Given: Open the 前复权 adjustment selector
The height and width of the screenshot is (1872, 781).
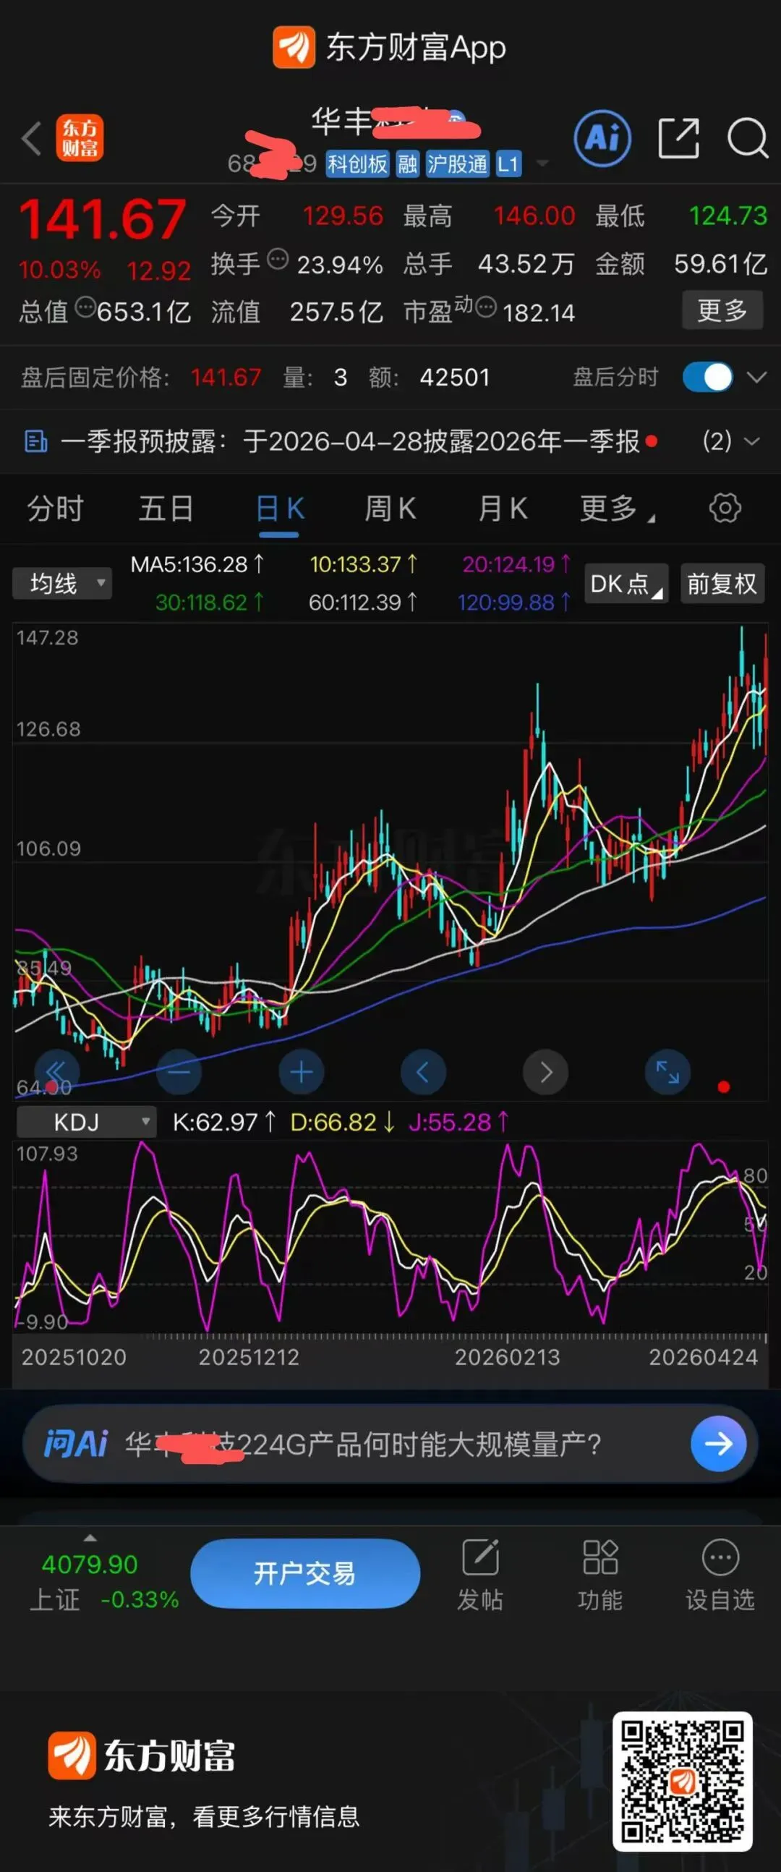Looking at the screenshot, I should (722, 583).
